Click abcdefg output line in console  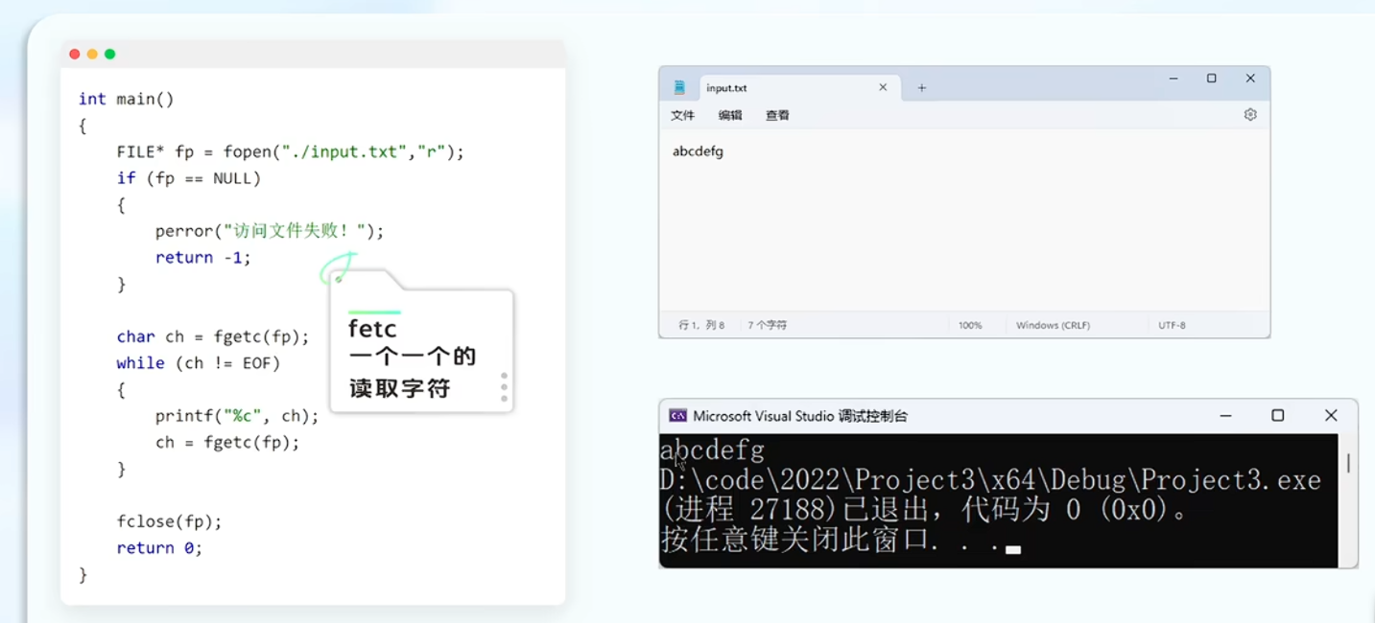712,450
